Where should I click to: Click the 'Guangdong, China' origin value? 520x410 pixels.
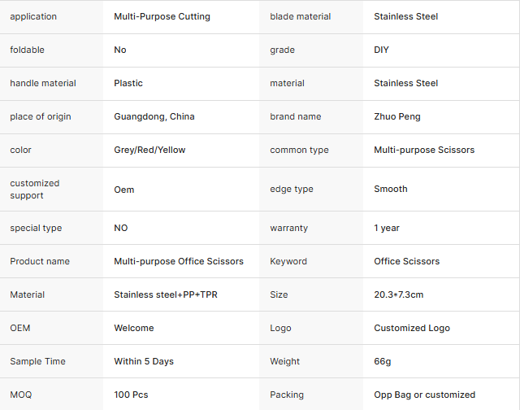(x=154, y=116)
